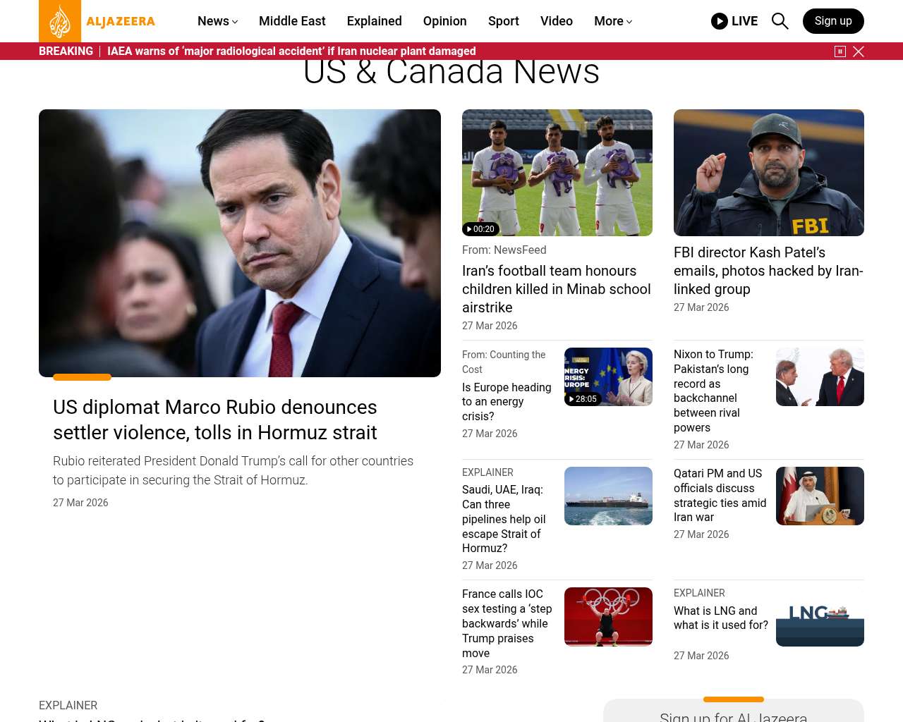This screenshot has width=903, height=722.
Task: Go to the Opinion section
Action: 444,21
